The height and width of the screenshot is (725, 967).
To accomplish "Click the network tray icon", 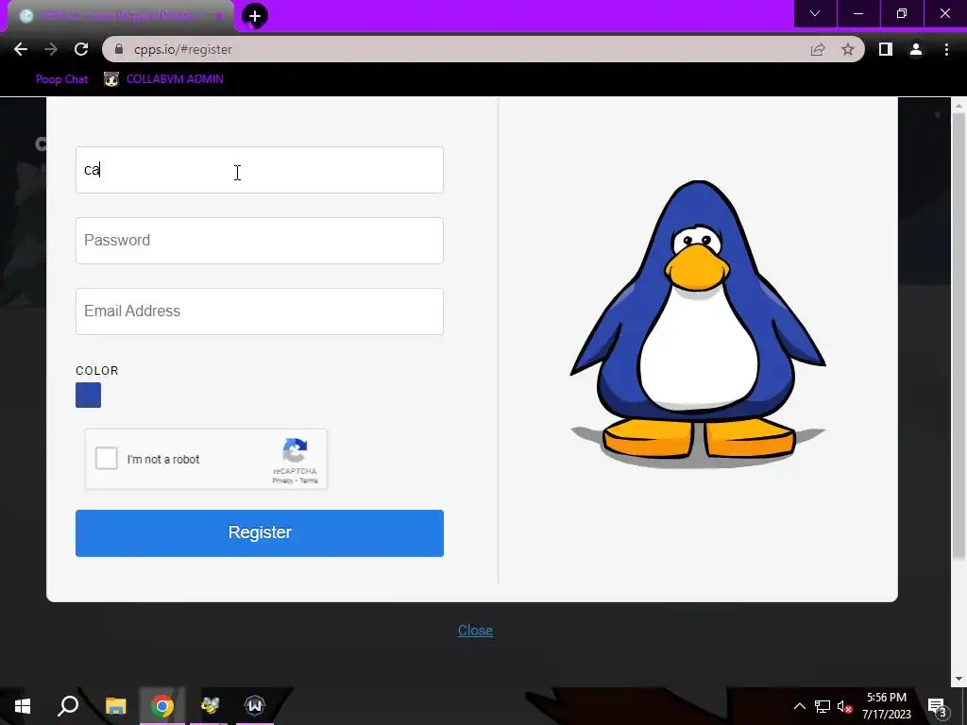I will [x=823, y=706].
